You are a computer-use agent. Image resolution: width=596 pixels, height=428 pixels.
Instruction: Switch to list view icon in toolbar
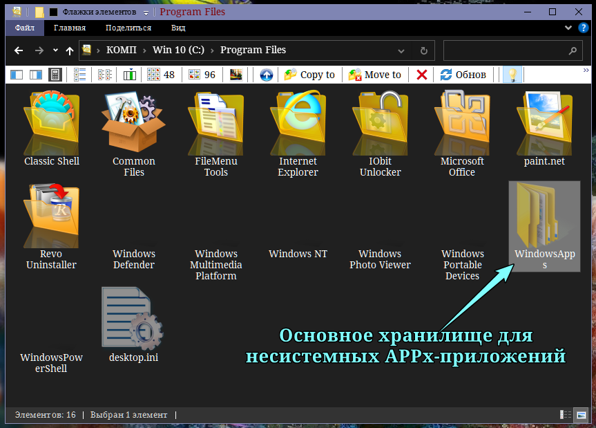(79, 75)
